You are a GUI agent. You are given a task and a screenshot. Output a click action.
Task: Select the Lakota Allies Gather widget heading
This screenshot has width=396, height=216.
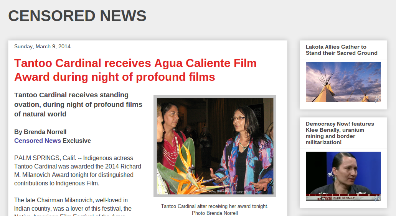tap(342, 50)
